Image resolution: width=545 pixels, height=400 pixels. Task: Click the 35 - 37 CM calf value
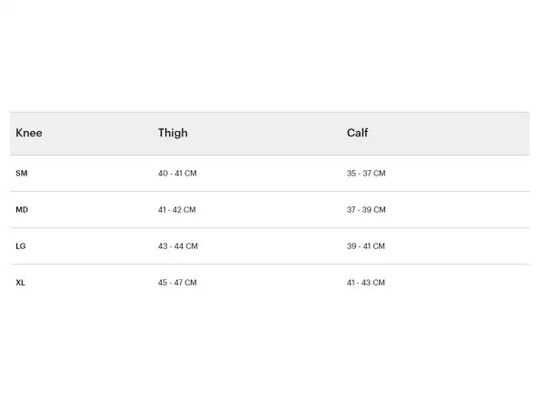pos(366,174)
